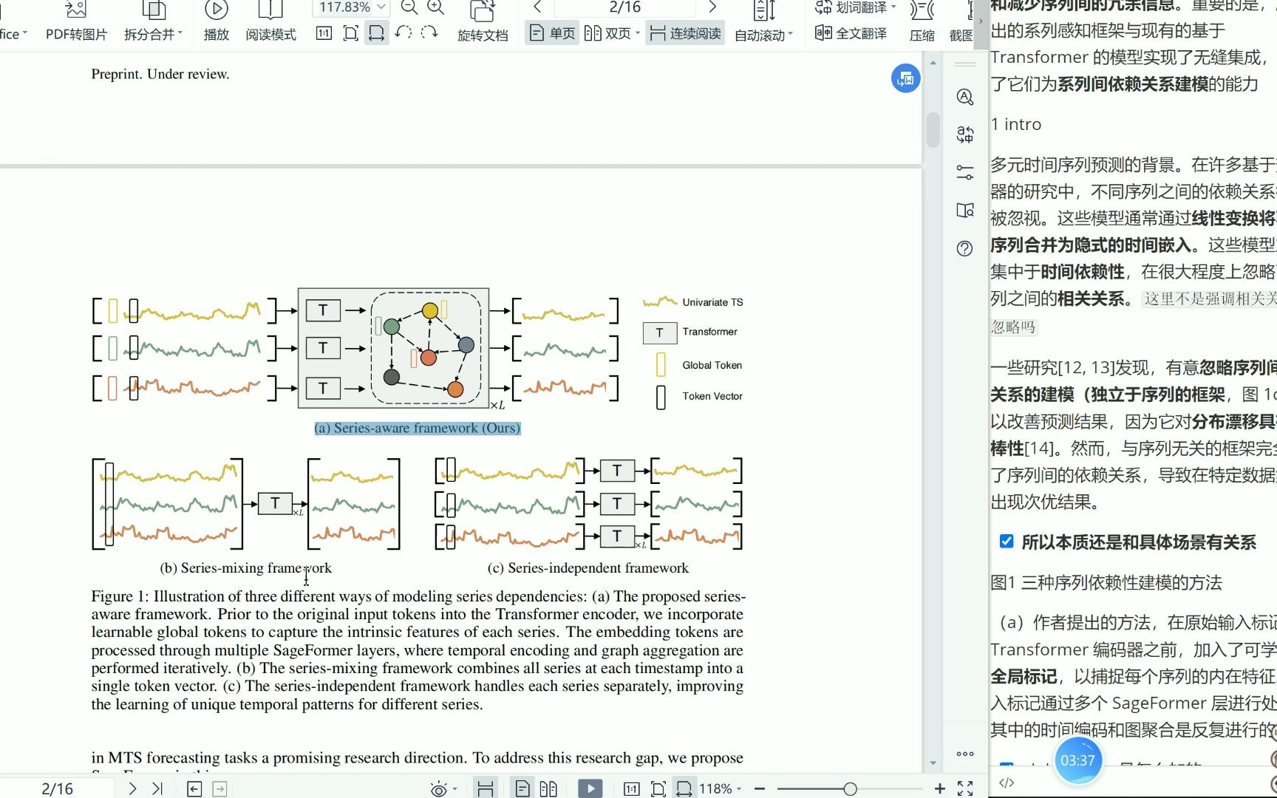This screenshot has width=1277, height=798.
Task: Open the 双页 dropdown arrow
Action: tap(638, 33)
